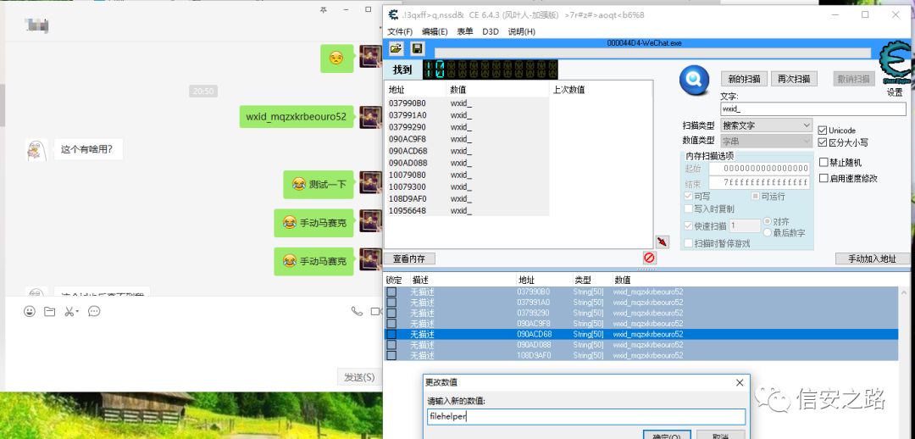Click the 发送(S) button in WeChat
Screen dimensions: 915x439
pos(359,377)
